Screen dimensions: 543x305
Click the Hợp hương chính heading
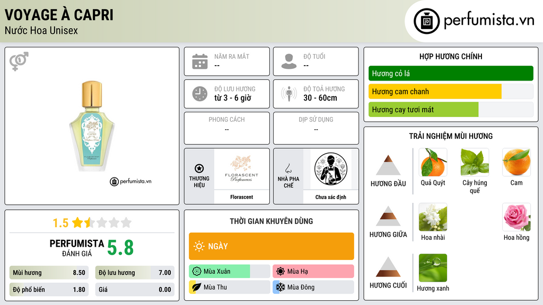(x=451, y=56)
